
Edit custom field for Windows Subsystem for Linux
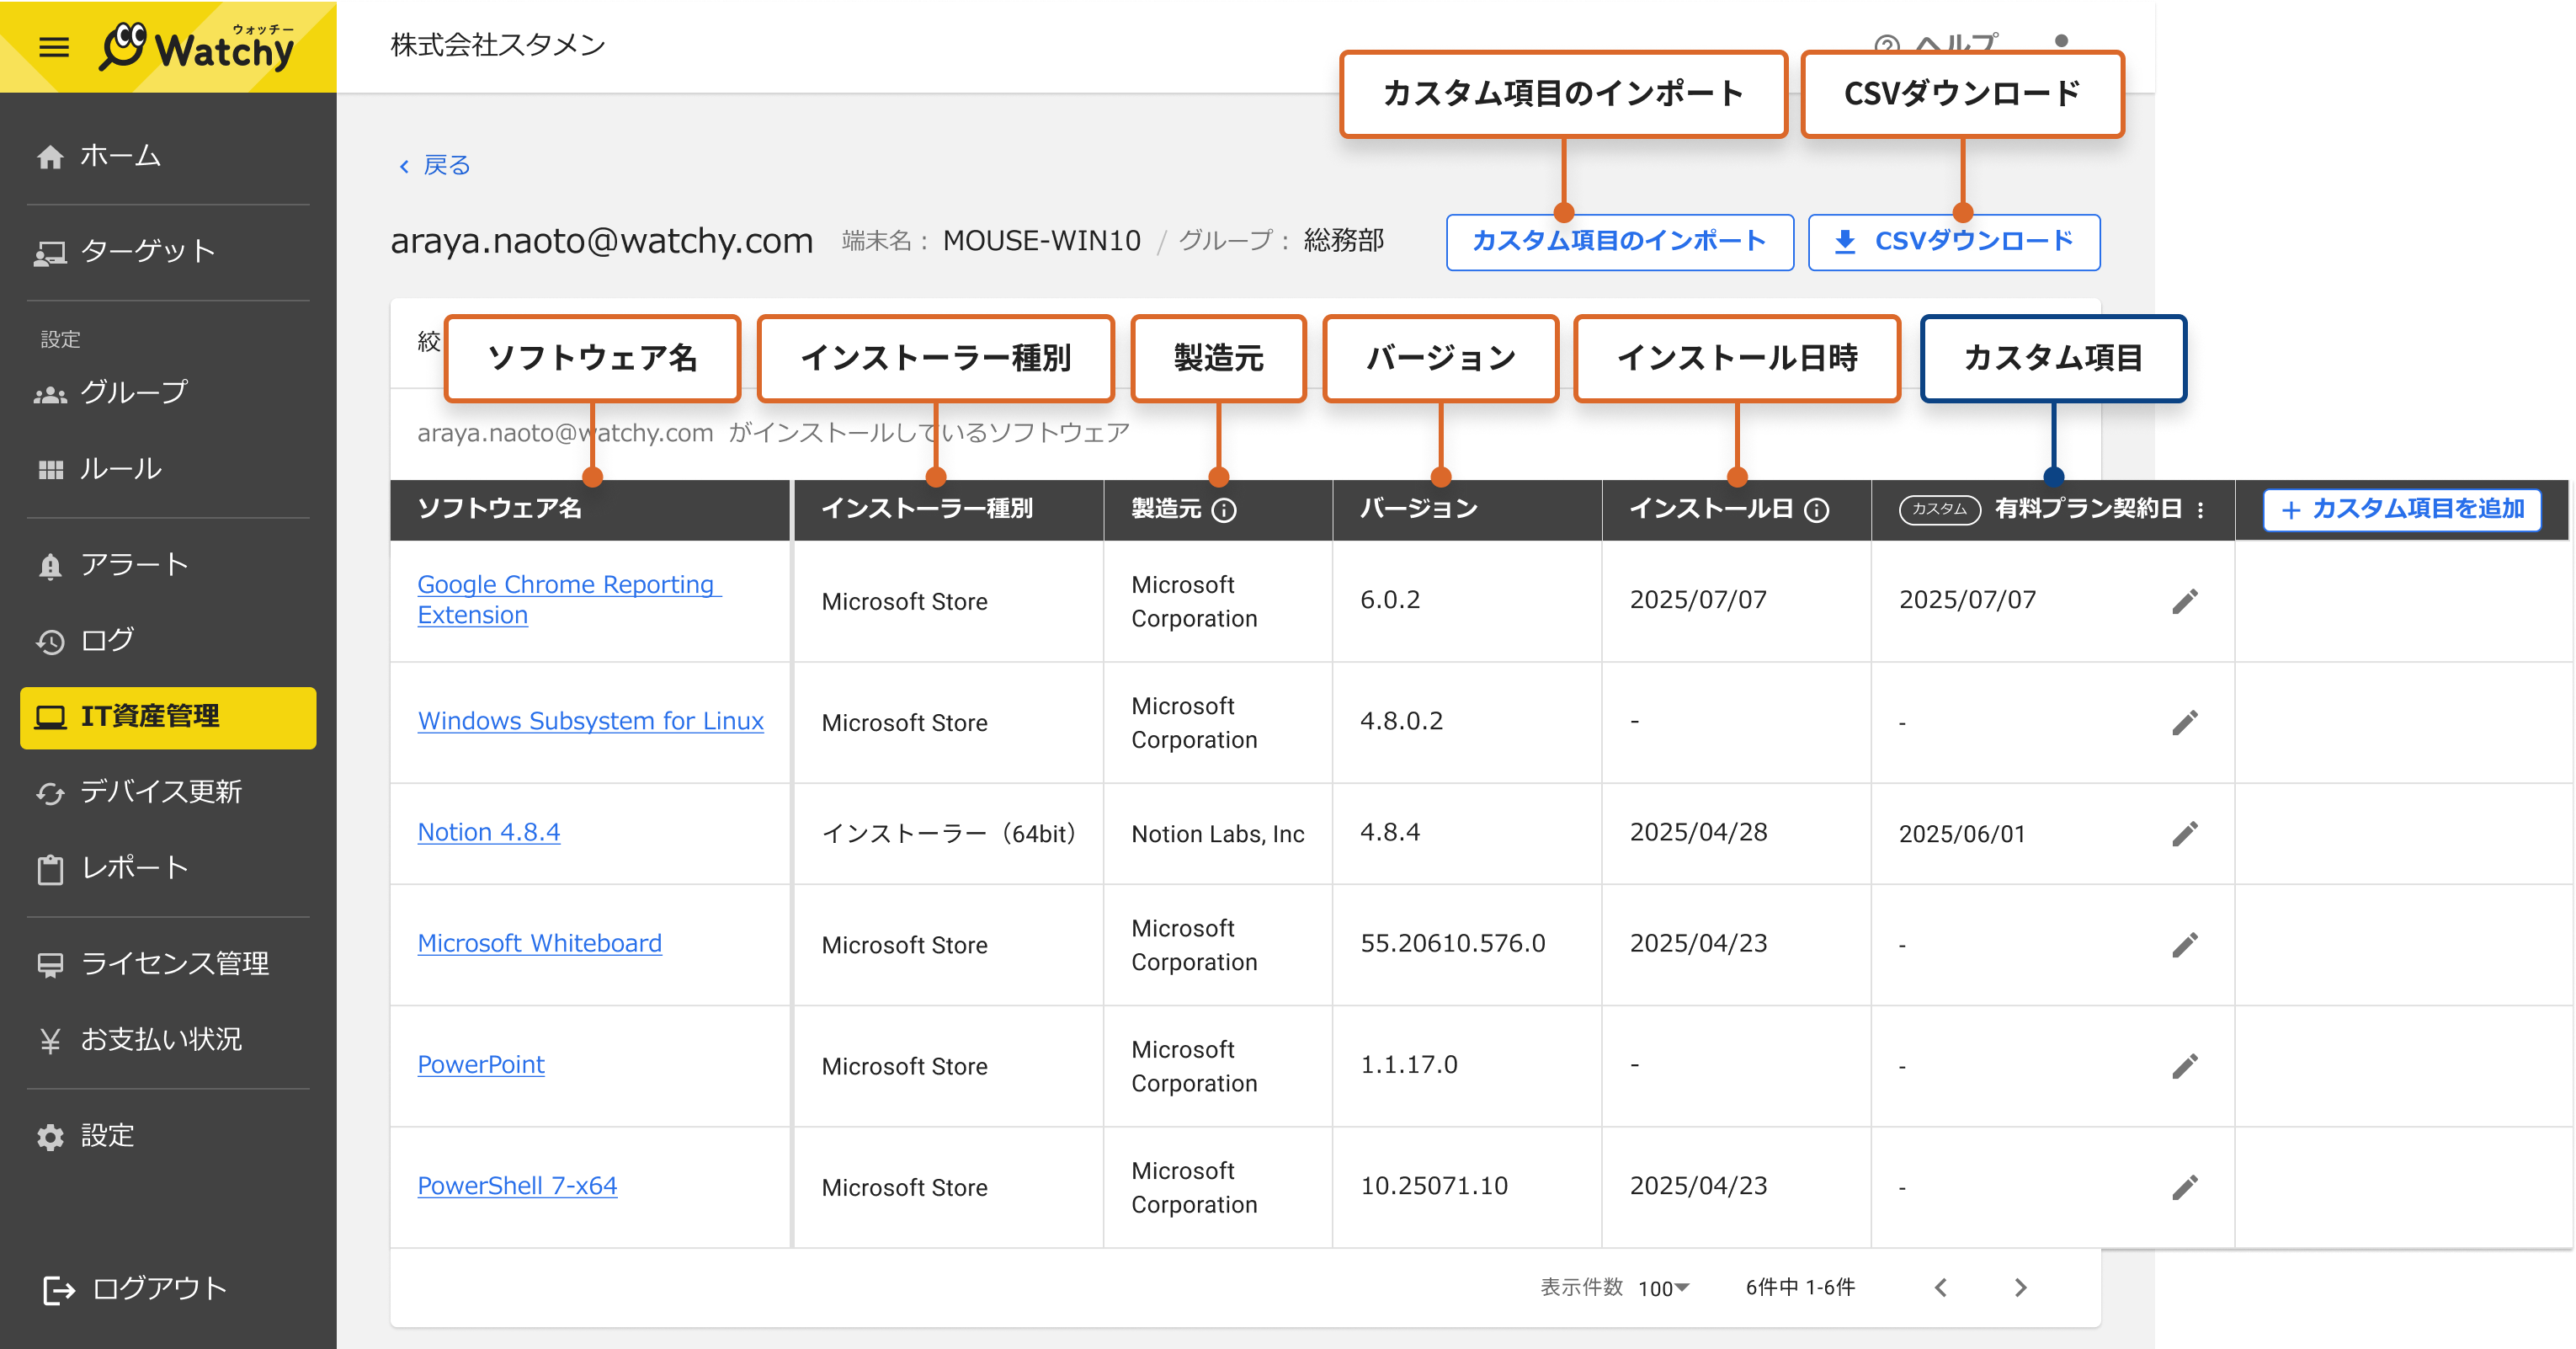click(2185, 722)
